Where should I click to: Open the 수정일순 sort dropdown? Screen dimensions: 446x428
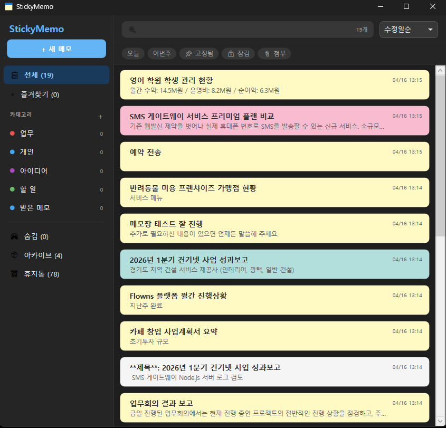tap(409, 30)
